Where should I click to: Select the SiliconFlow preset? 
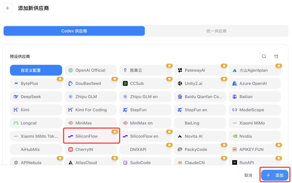pos(91,136)
